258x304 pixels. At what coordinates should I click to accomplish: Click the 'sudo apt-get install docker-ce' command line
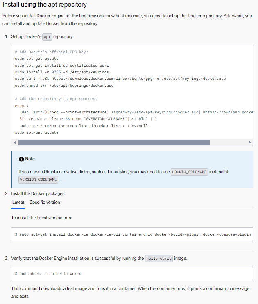tap(135, 234)
